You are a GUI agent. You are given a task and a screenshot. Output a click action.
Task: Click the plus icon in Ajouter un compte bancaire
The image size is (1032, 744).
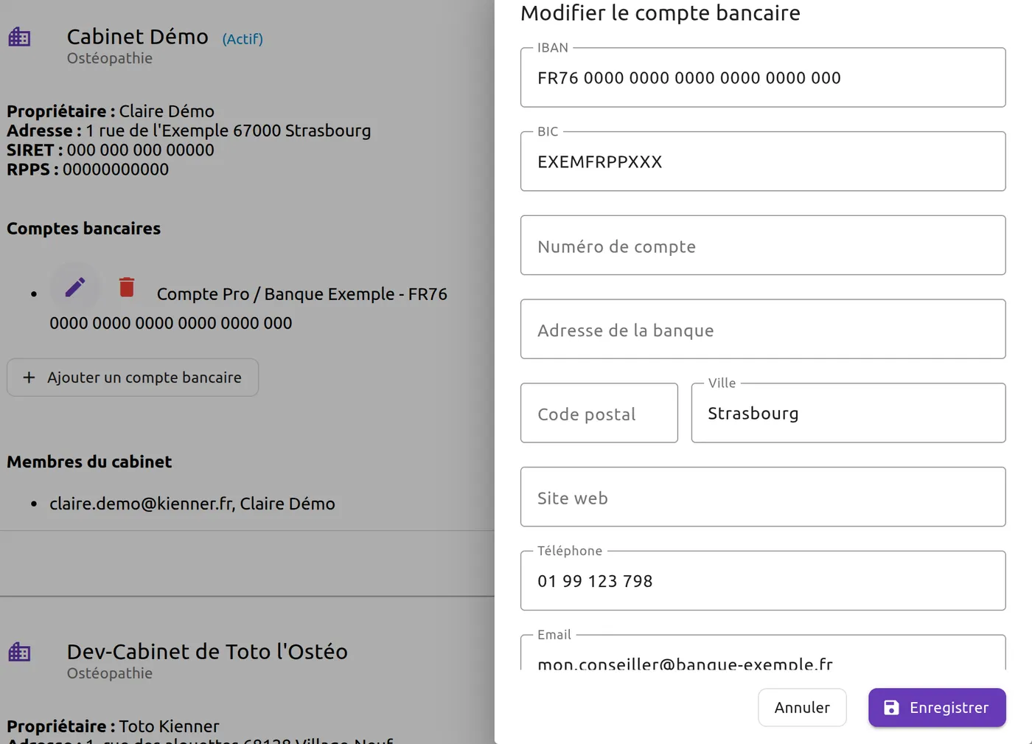[29, 378]
